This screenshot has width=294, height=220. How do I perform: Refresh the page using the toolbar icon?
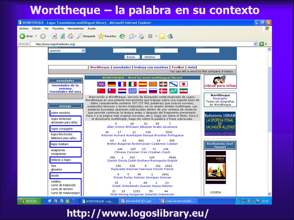(x=62, y=36)
